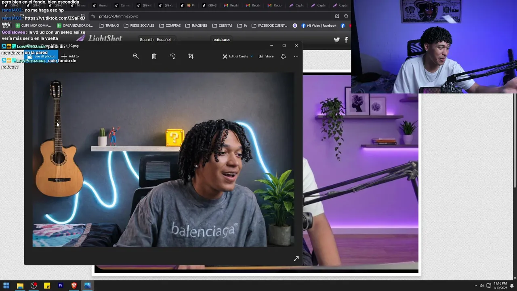Click the registrarse link on LightShot
Viewport: 517px width, 291px height.
click(221, 40)
